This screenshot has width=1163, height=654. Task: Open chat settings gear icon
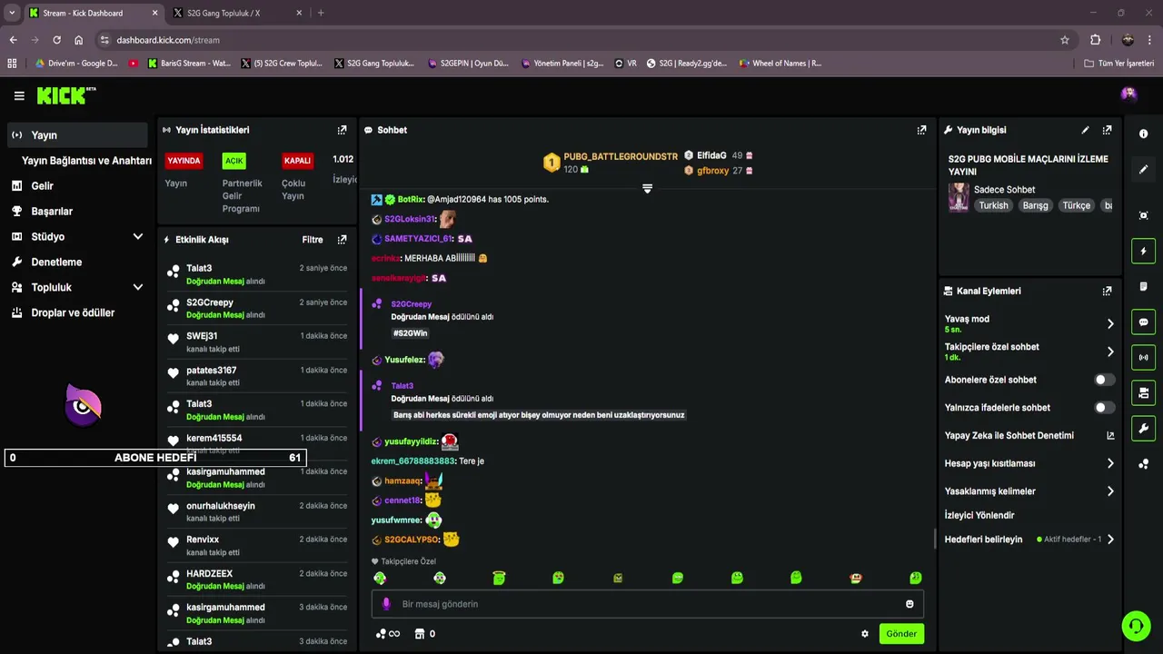coord(865,634)
